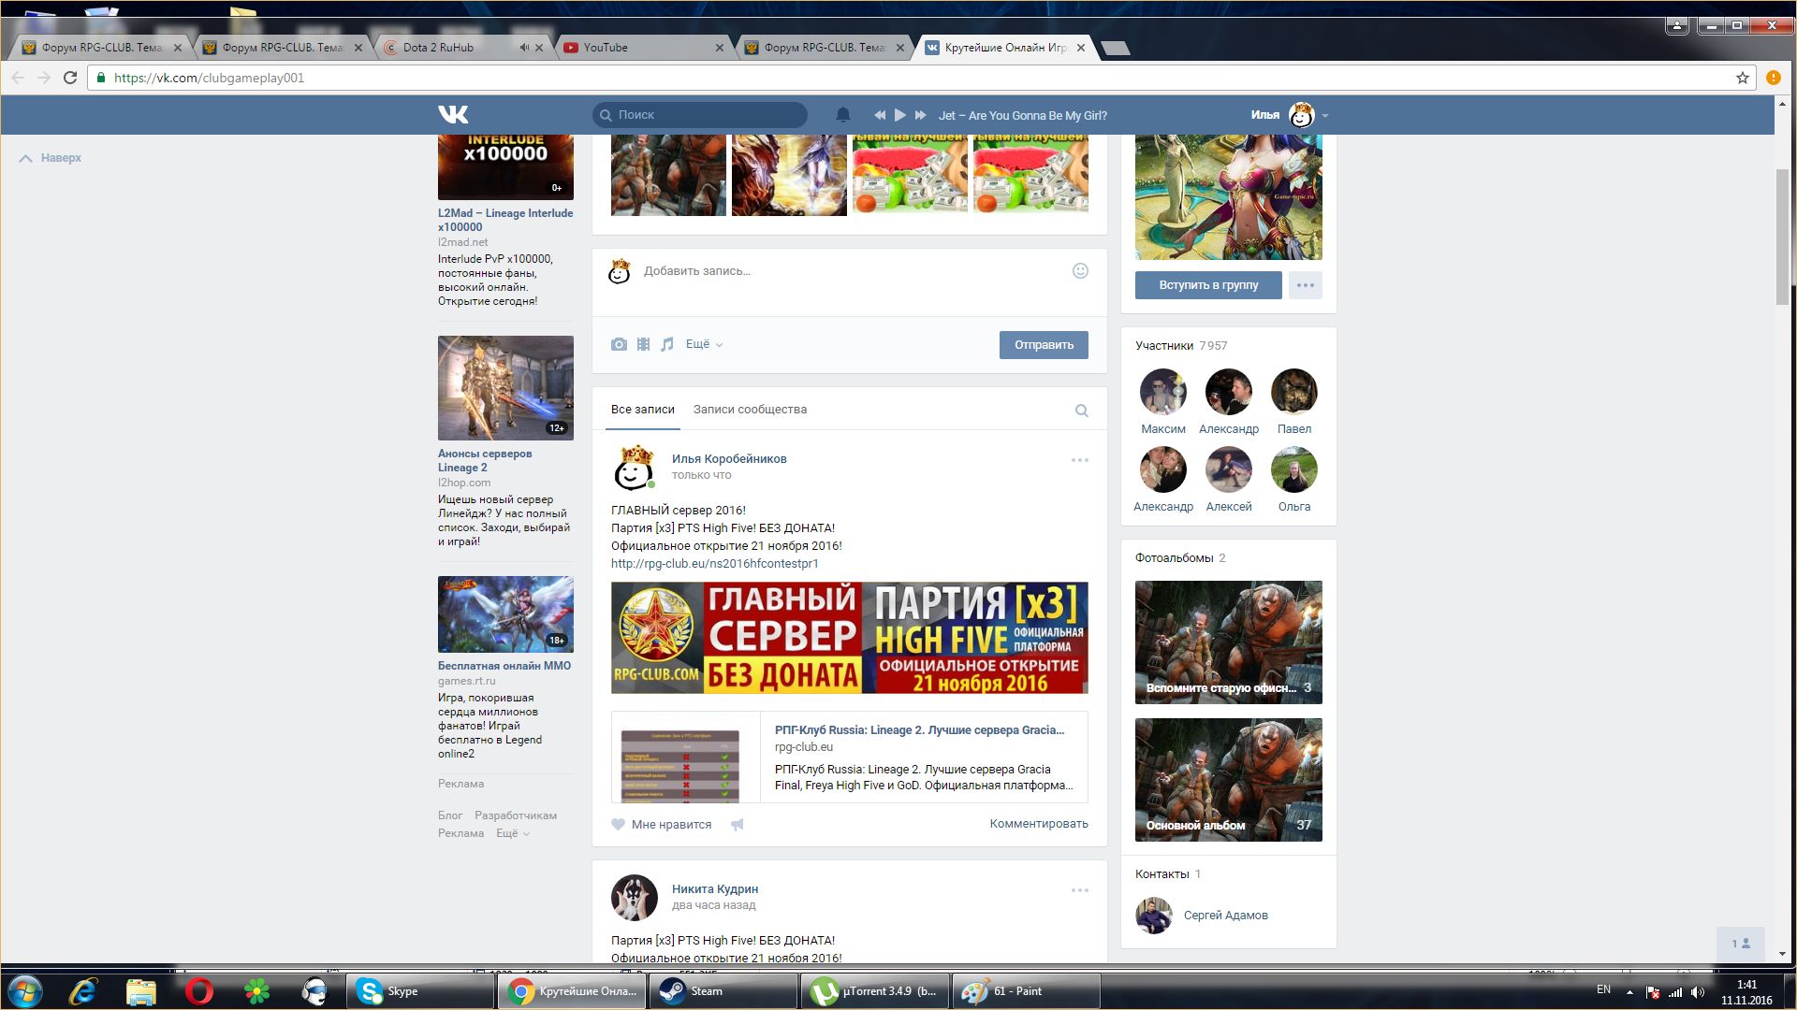Attach audio with the music note icon

point(666,344)
